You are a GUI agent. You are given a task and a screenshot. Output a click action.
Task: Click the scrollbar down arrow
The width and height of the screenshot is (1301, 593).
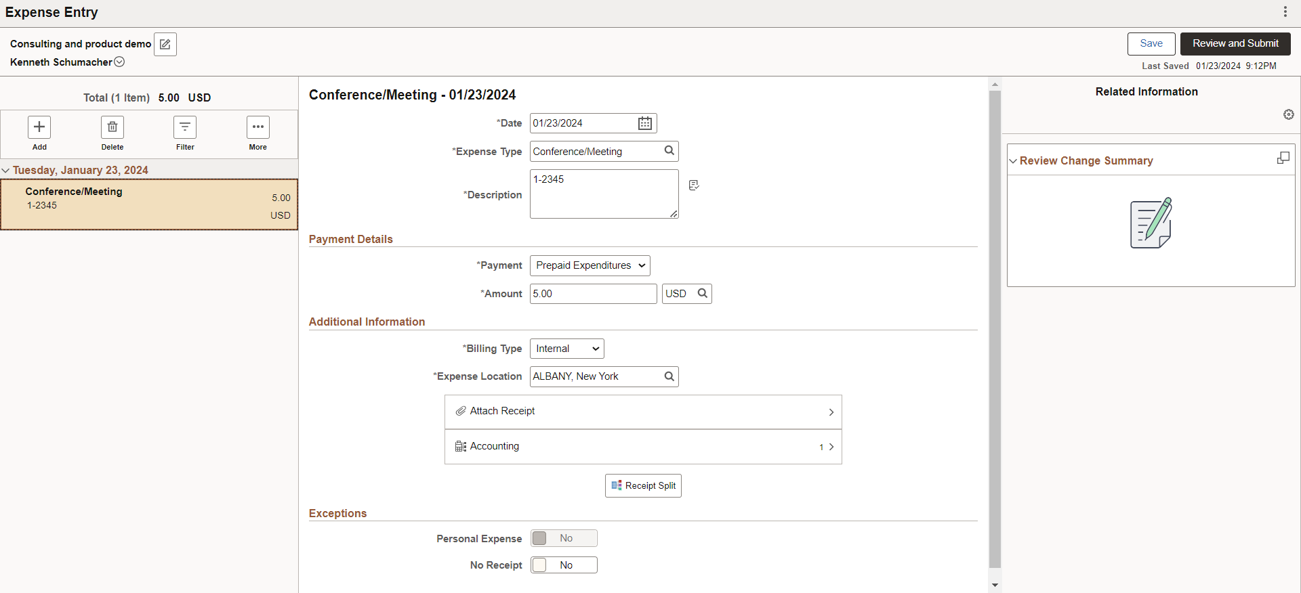995,585
